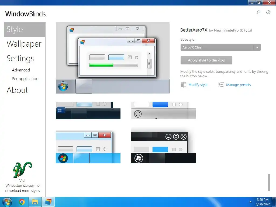Open the Settings section
This screenshot has height=207, width=276.
click(20, 58)
